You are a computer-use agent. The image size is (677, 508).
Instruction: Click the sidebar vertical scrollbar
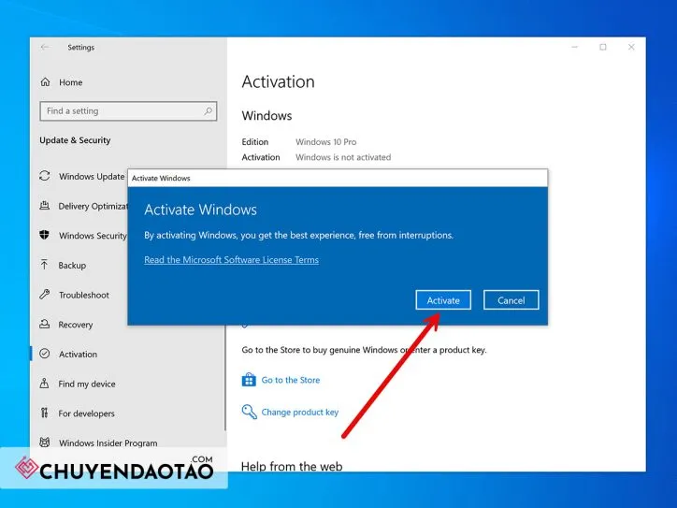(225, 376)
